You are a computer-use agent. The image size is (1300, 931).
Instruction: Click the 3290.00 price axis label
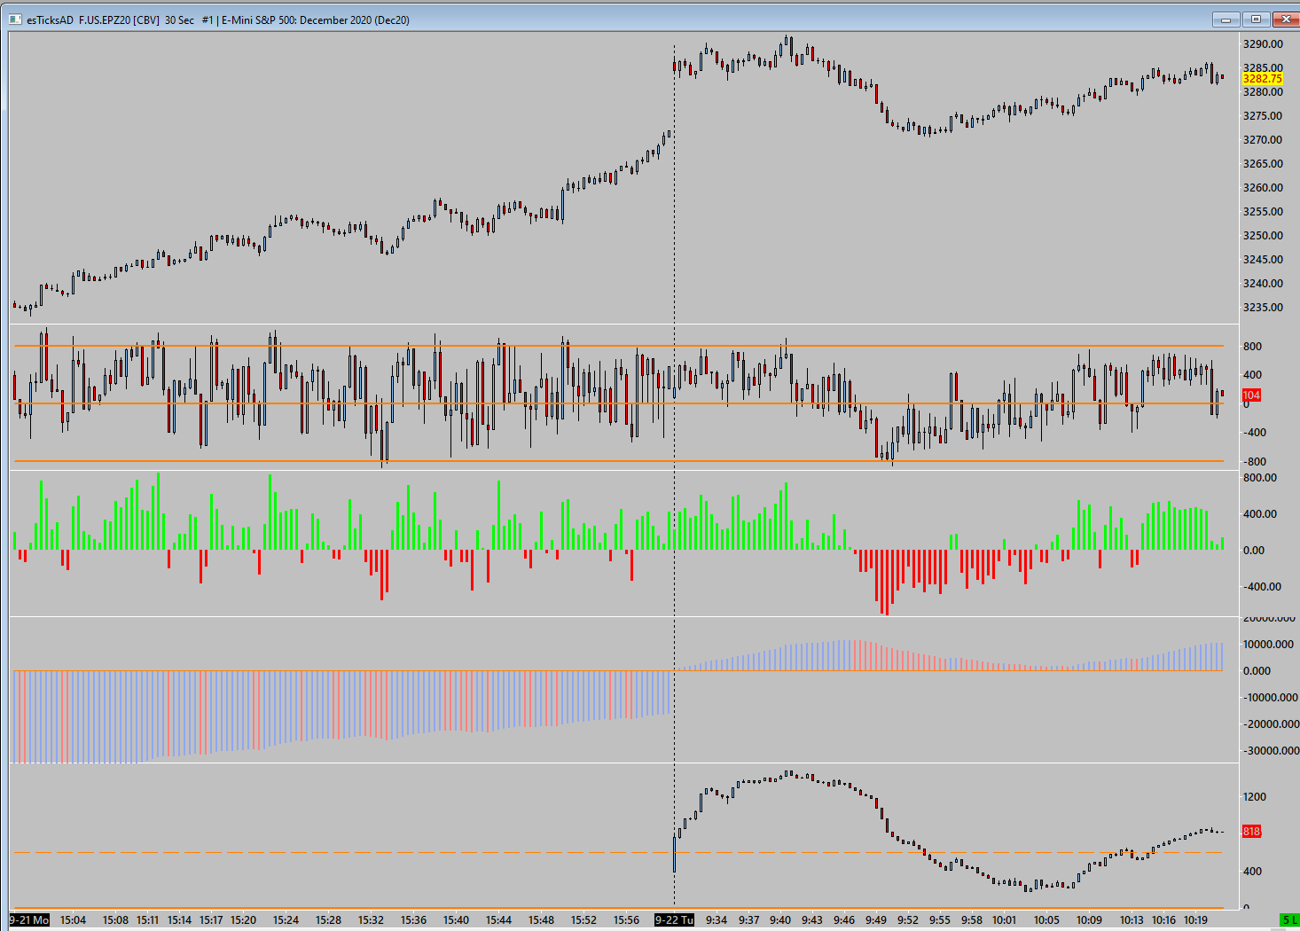coord(1263,44)
